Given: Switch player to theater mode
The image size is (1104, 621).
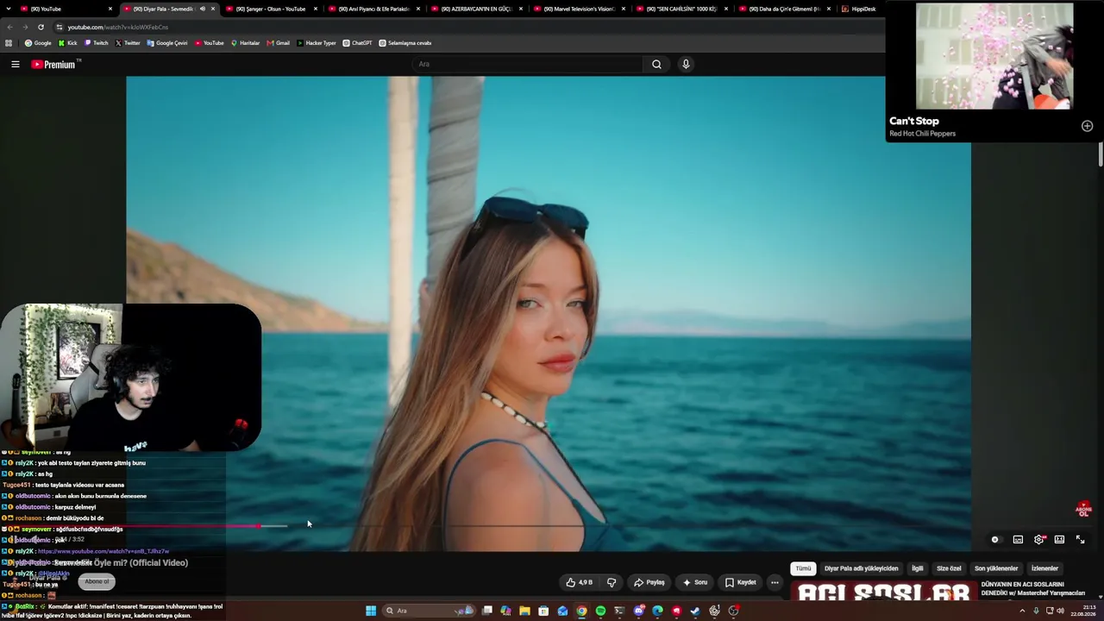Looking at the screenshot, I should (1059, 539).
